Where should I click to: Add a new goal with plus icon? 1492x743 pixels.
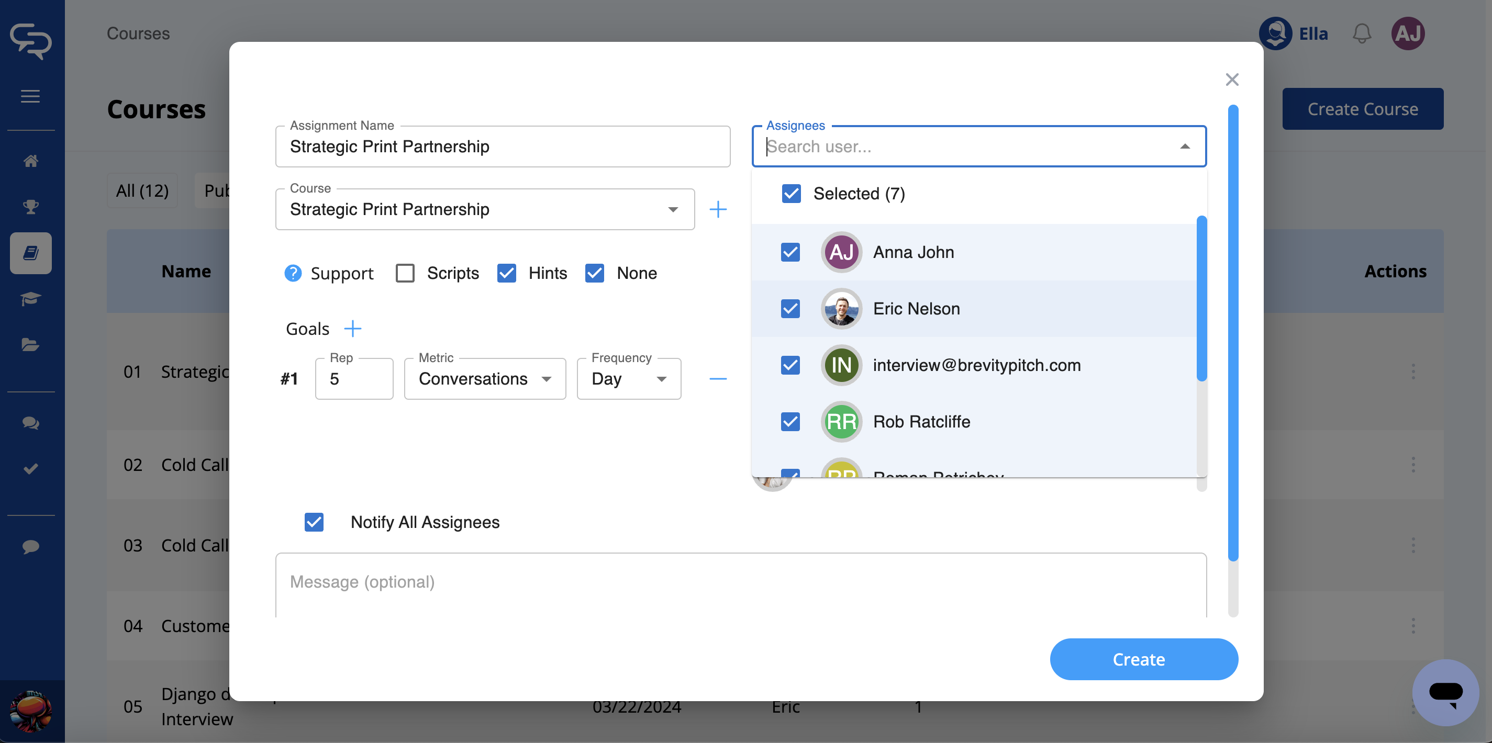(x=352, y=329)
